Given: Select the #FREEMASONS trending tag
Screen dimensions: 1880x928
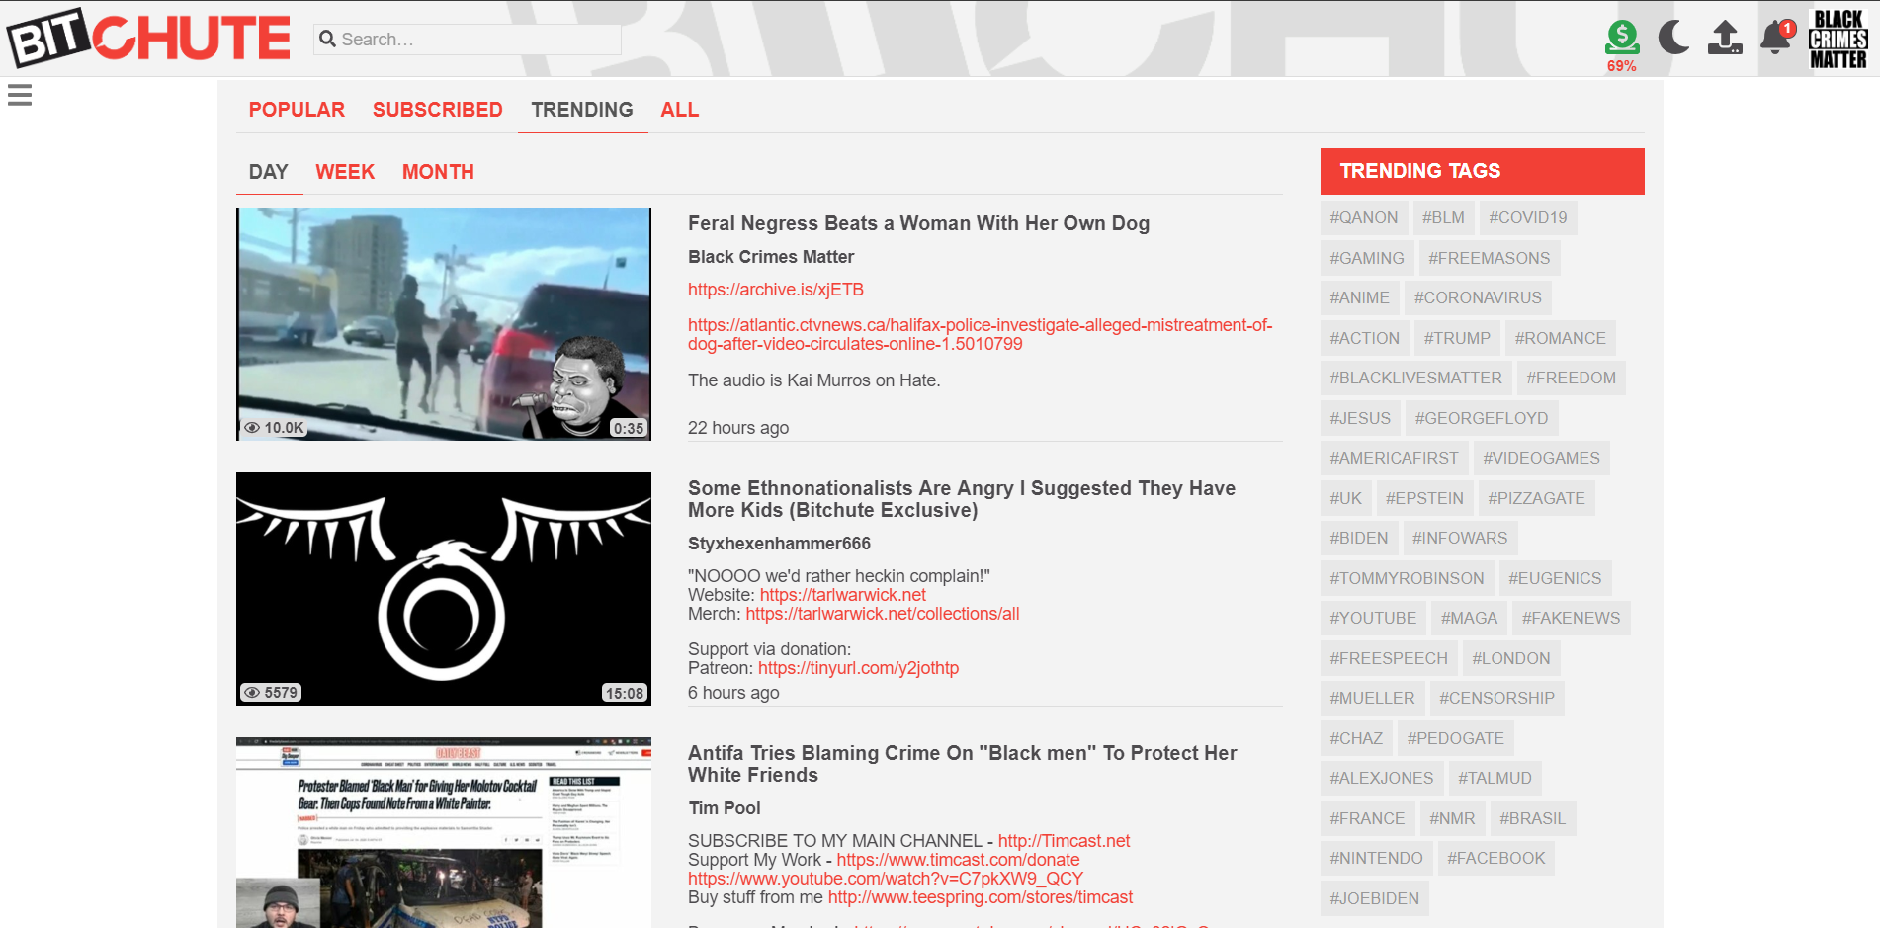Looking at the screenshot, I should pyautogui.click(x=1490, y=258).
